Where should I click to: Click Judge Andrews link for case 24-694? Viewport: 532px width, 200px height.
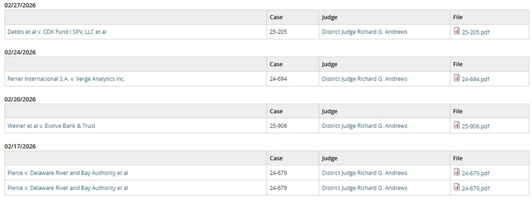point(364,79)
